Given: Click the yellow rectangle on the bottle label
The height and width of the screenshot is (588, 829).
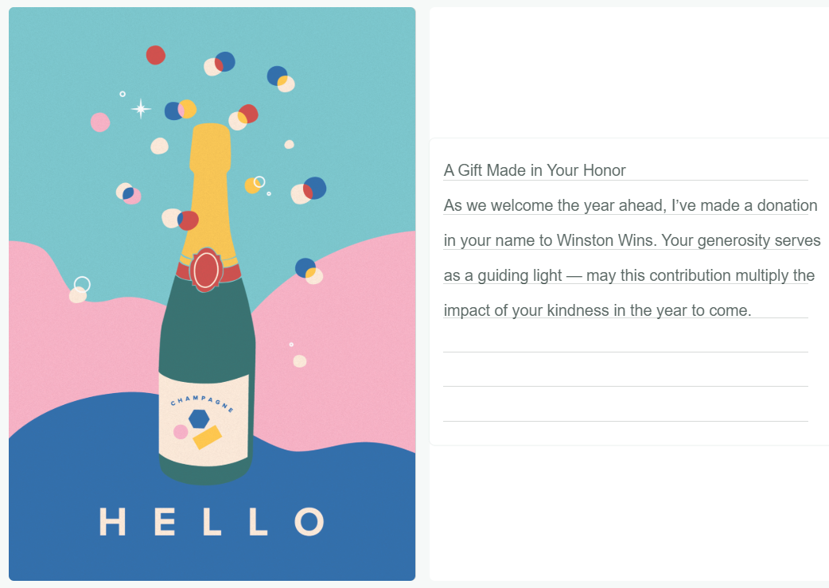Looking at the screenshot, I should (x=208, y=437).
